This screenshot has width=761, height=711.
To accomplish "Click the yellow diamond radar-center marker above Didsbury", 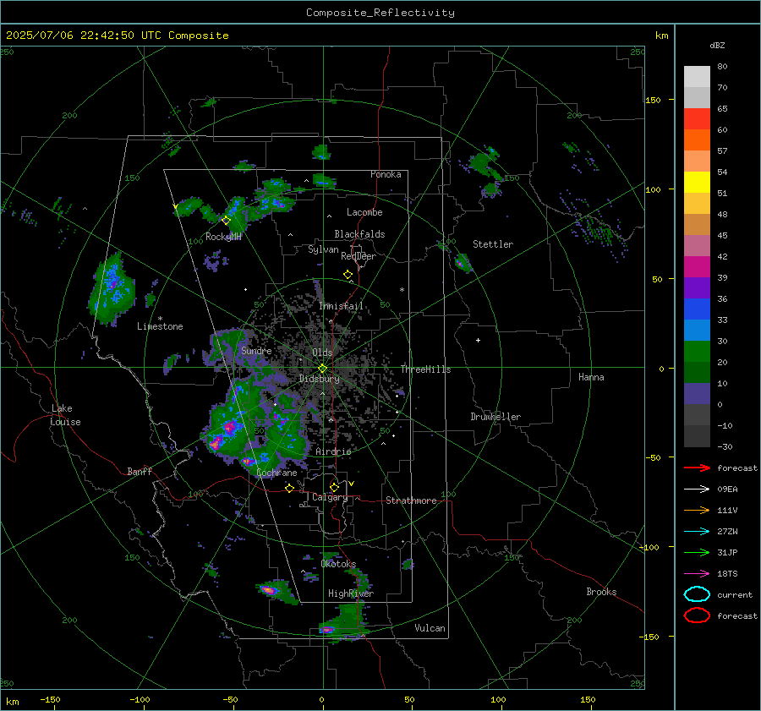I will click(x=322, y=369).
